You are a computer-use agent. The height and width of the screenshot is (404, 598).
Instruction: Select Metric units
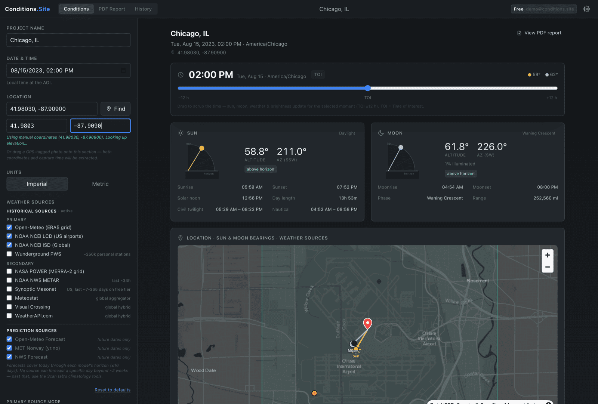[100, 184]
